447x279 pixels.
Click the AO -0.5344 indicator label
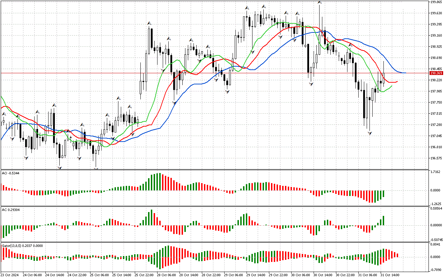10,173
